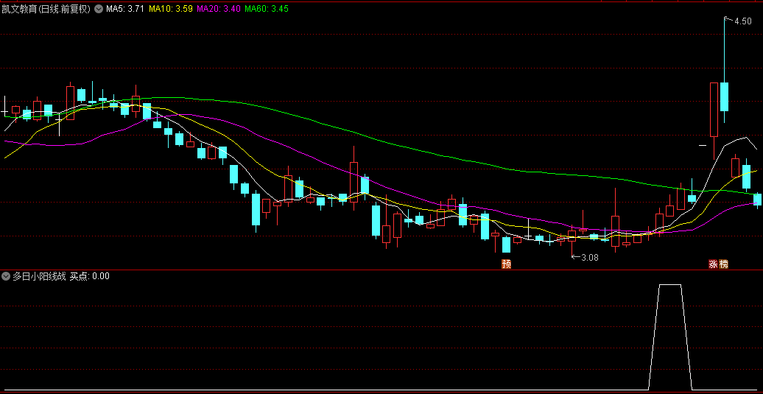Open the 涨 event marker icon
Image resolution: width=763 pixels, height=394 pixels.
(x=713, y=264)
